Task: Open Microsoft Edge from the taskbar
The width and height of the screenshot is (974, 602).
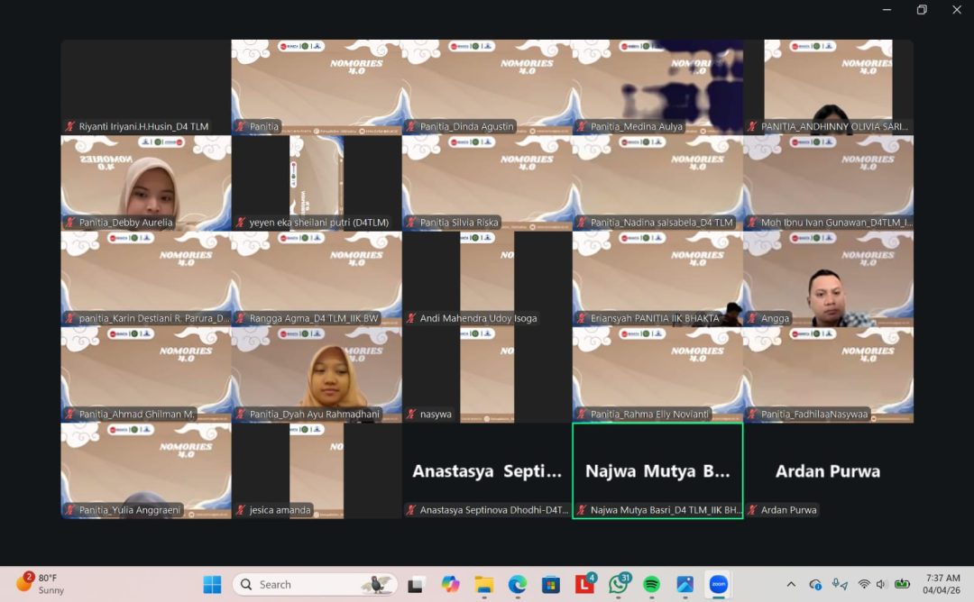Action: click(517, 584)
